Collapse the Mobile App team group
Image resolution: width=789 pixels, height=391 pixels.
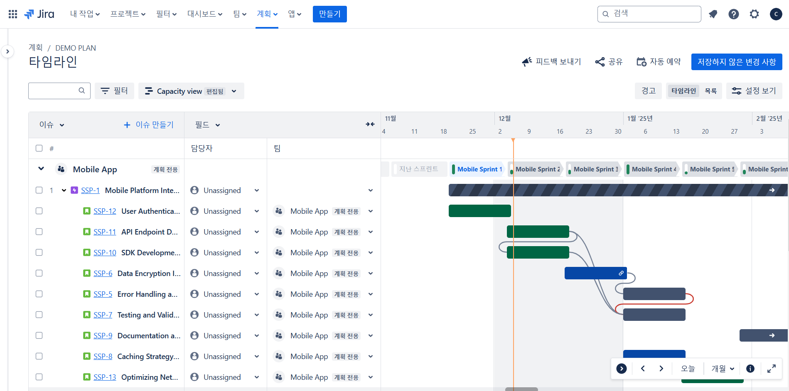point(41,169)
